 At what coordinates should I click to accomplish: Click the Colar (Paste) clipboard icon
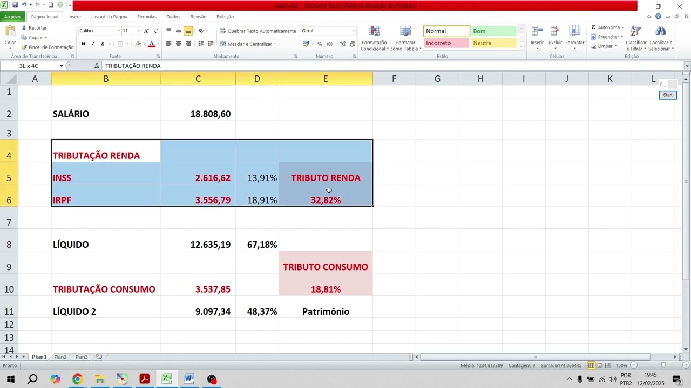10,32
